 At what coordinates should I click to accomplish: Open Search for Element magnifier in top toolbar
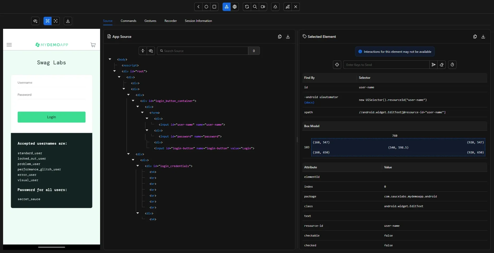click(x=255, y=7)
